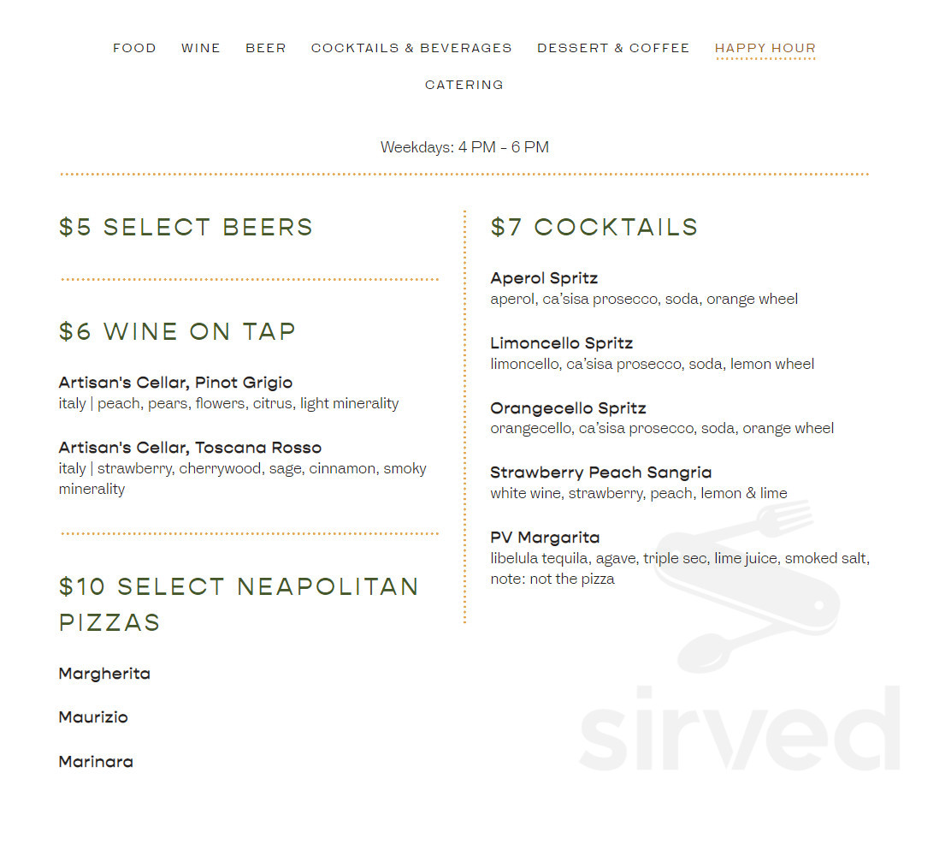The width and height of the screenshot is (951, 844).
Task: Open the $10 SELECT NEAPOLITAN PIZZAS section
Action: click(239, 603)
